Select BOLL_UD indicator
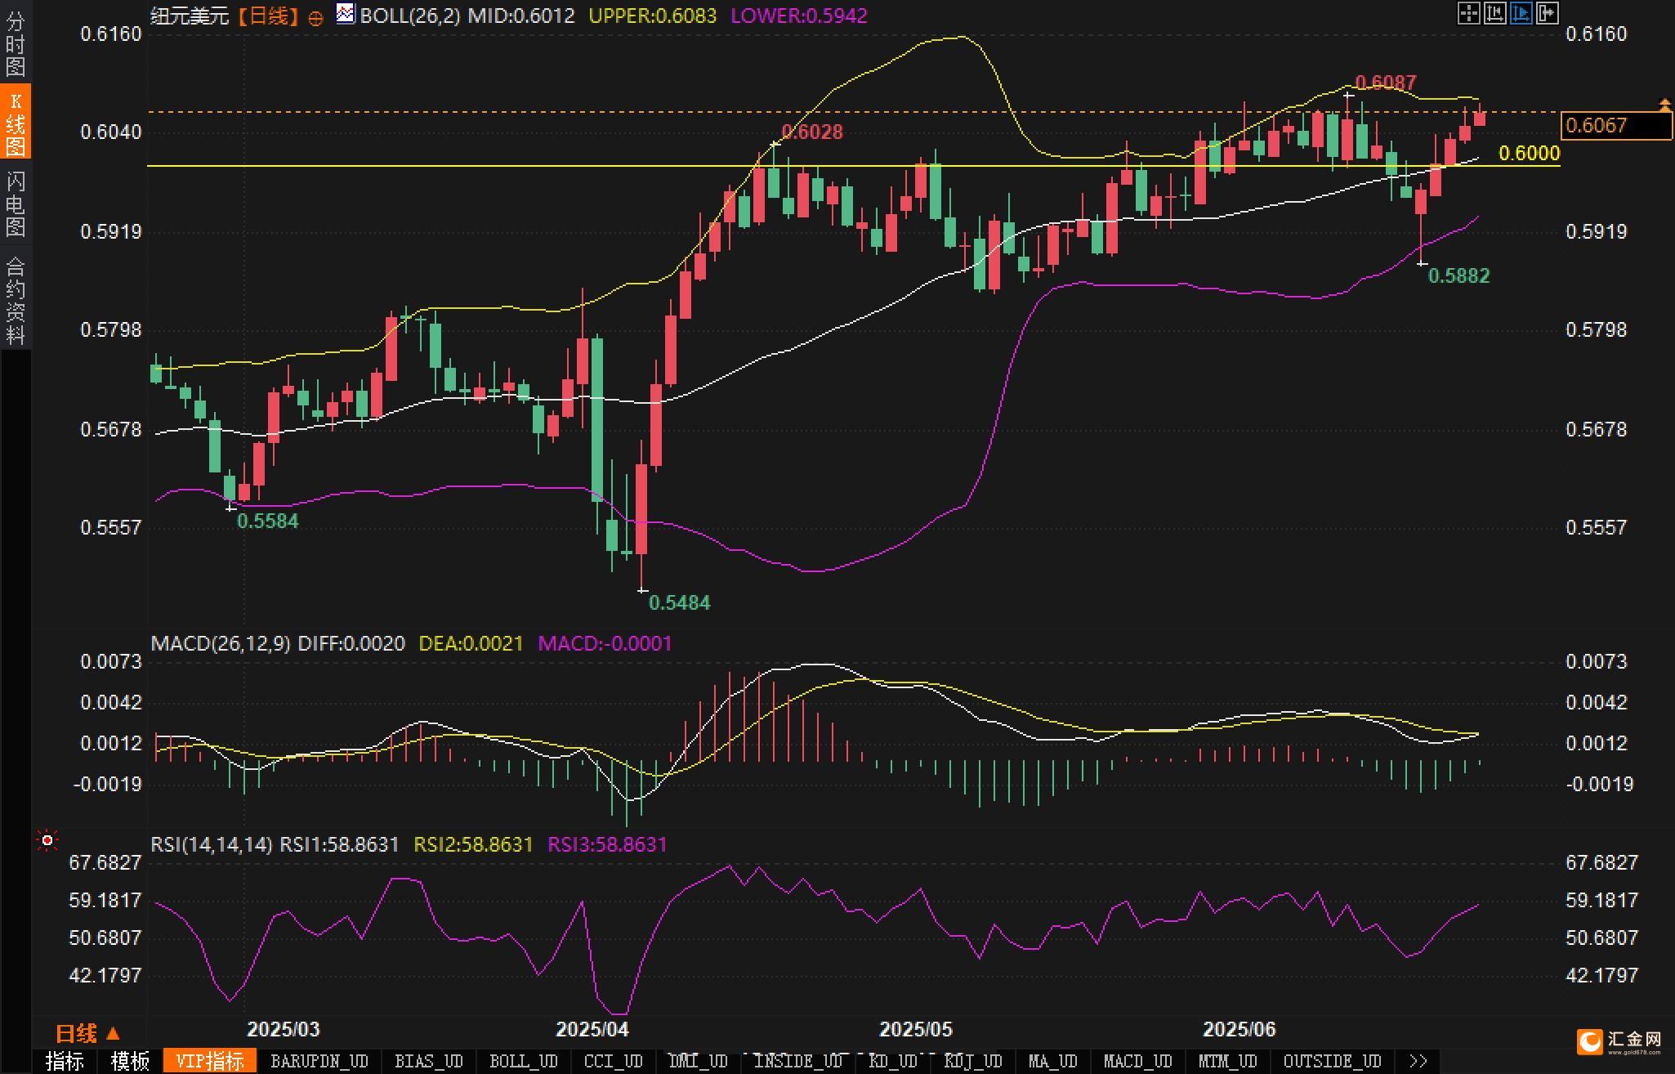The image size is (1675, 1074). pos(523,1061)
